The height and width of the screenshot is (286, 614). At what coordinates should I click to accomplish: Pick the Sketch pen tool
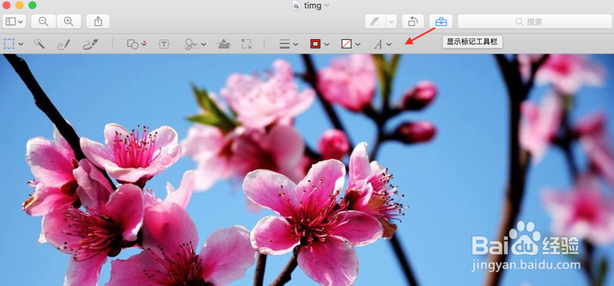click(x=63, y=44)
